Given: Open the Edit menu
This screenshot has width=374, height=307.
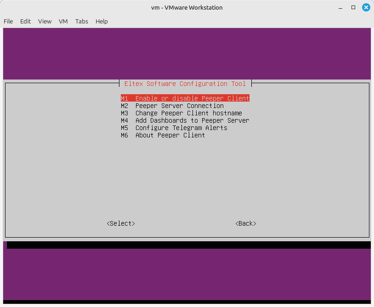Looking at the screenshot, I should [x=25, y=22].
